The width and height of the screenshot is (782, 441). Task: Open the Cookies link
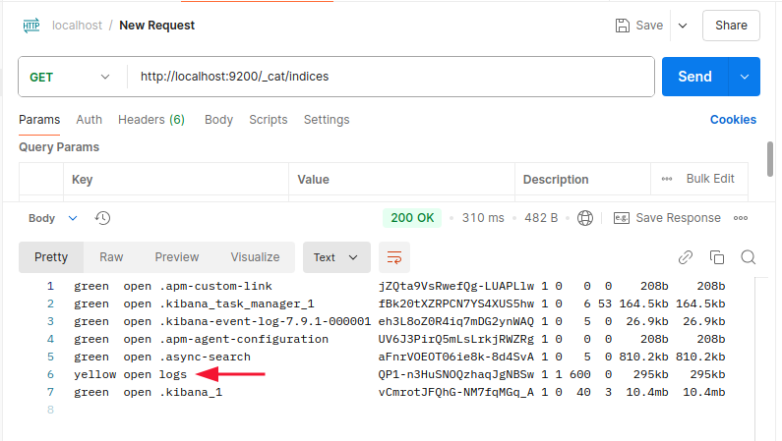(x=733, y=120)
